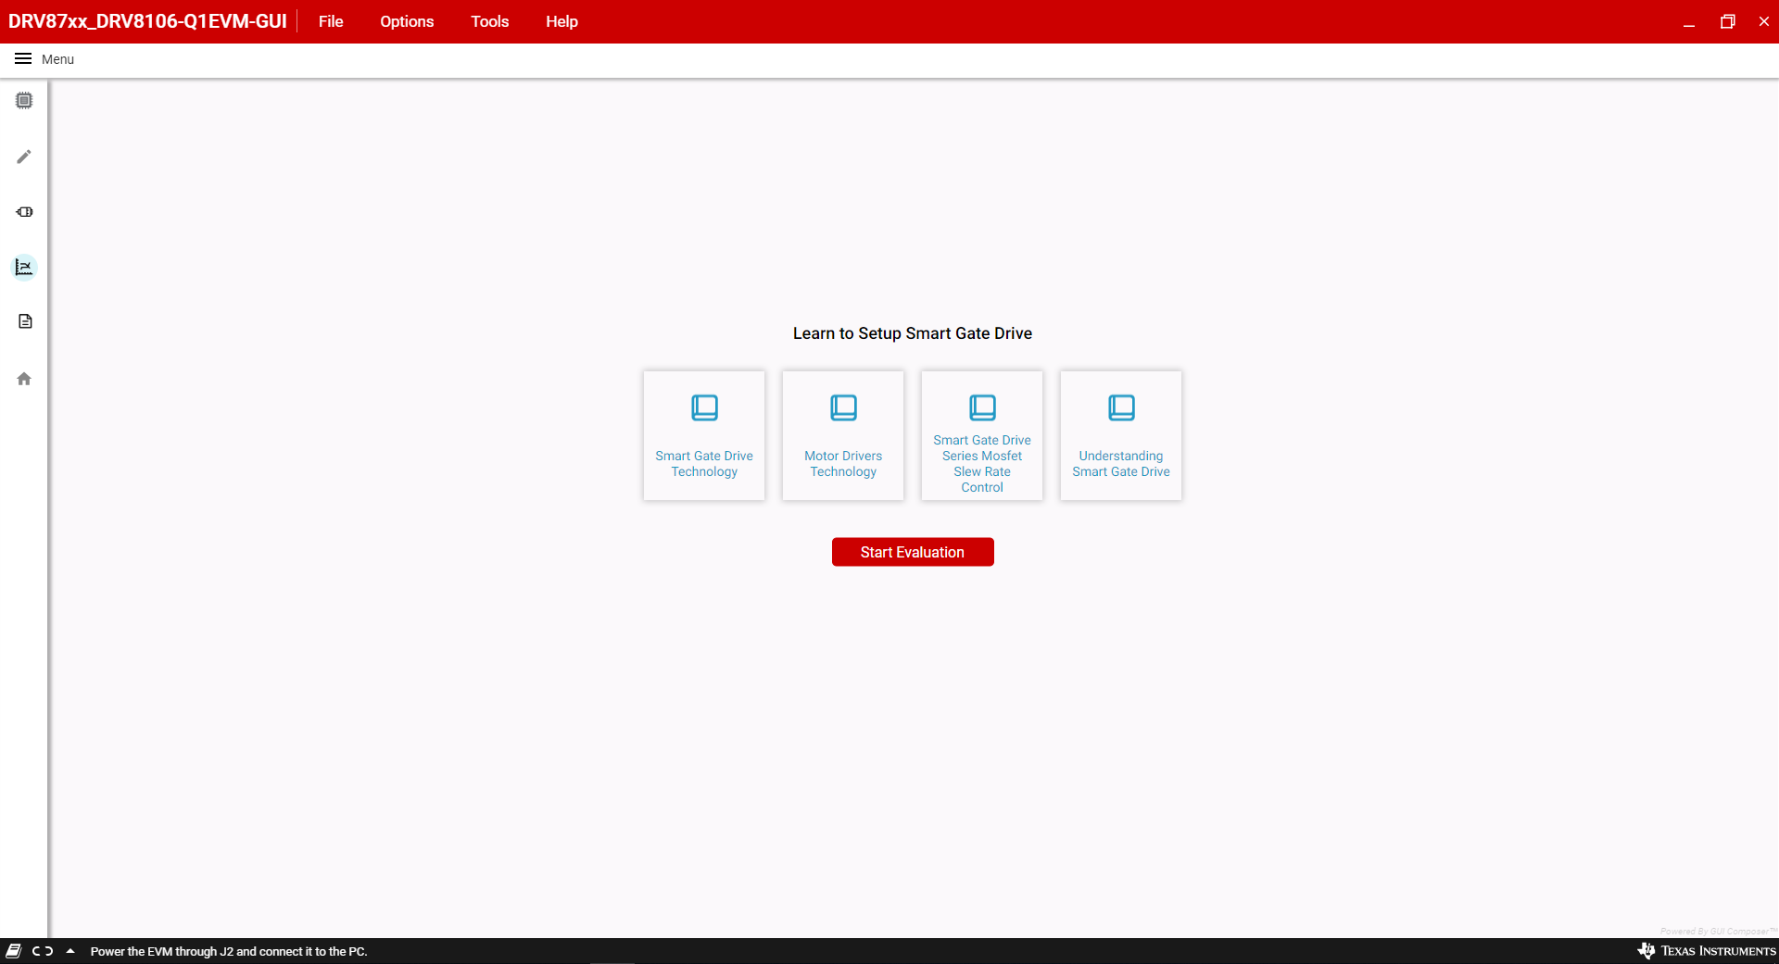Viewport: 1779px width, 964px height.
Task: Restore down the application window
Action: (x=1727, y=21)
